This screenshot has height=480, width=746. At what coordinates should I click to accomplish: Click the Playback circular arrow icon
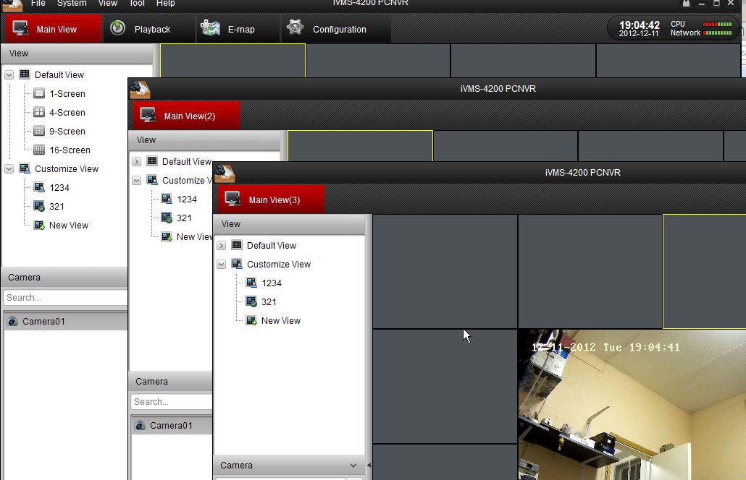click(117, 28)
